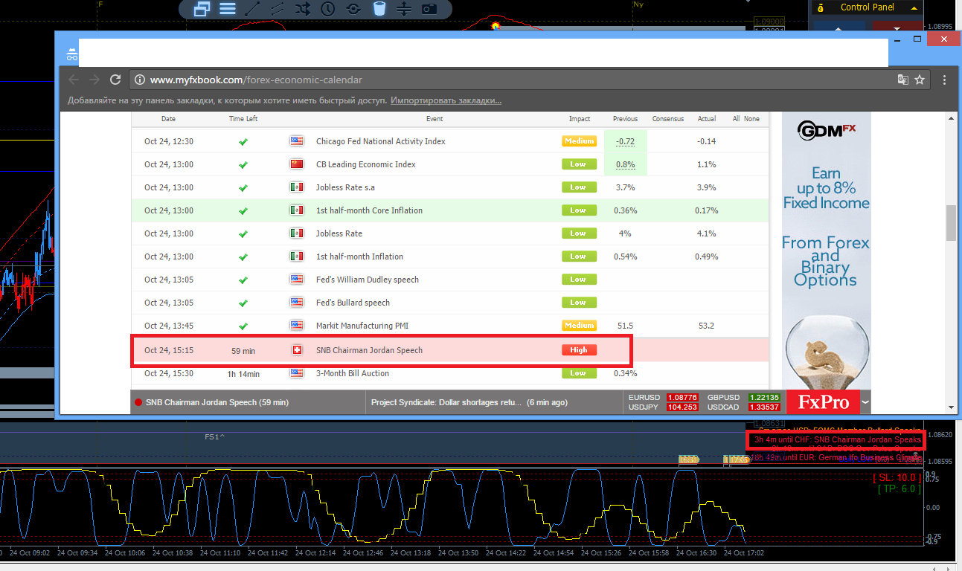Image resolution: width=962 pixels, height=571 pixels.
Task: Click the GBPUSD rate 1.22135
Action: (764, 398)
